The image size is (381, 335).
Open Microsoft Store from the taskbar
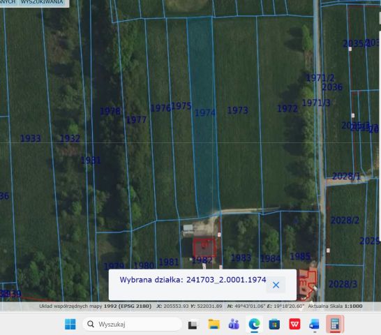[x=274, y=325]
